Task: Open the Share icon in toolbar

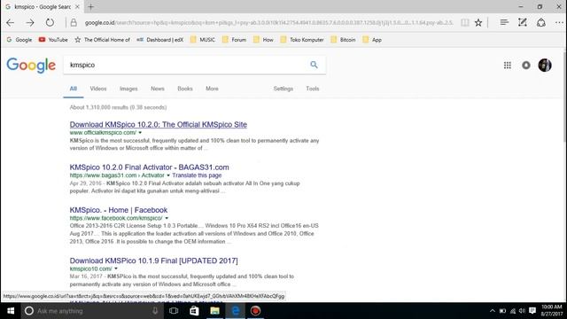Action: coord(541,23)
